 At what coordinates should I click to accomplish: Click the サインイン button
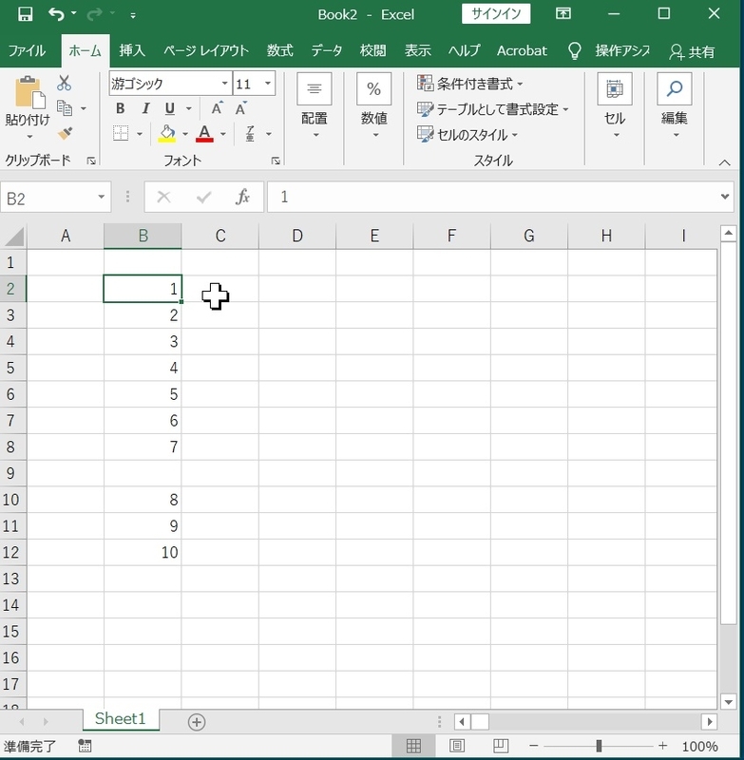click(496, 13)
